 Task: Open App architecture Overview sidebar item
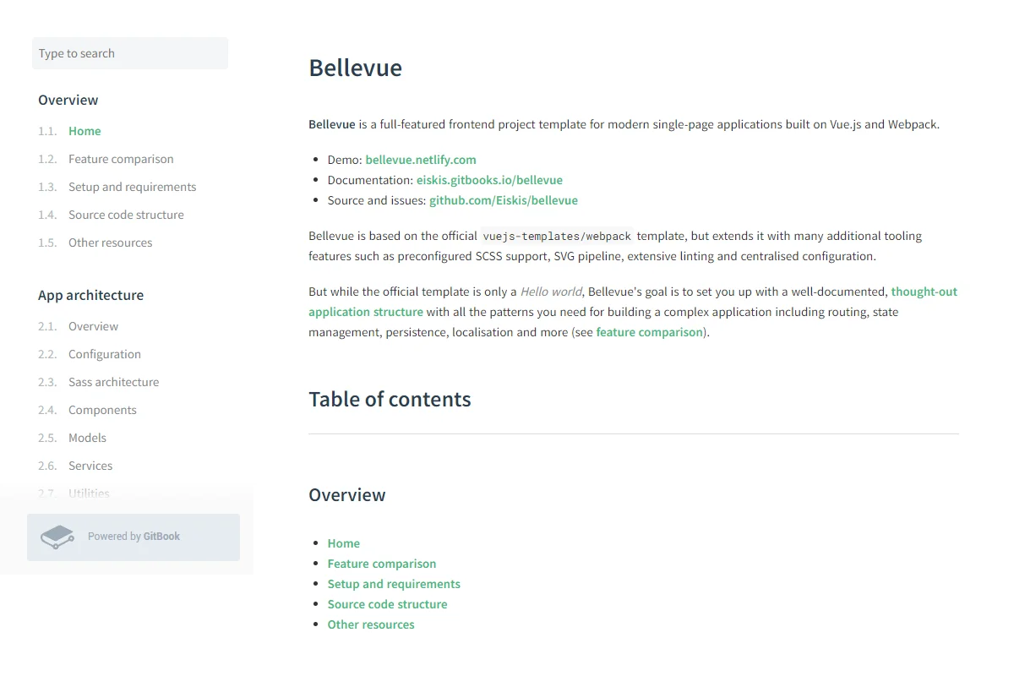click(x=93, y=326)
